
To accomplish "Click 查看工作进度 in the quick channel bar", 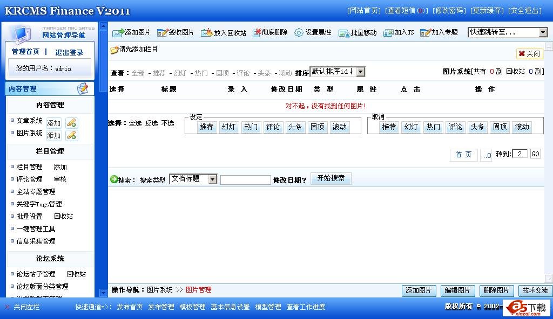I will [306, 307].
